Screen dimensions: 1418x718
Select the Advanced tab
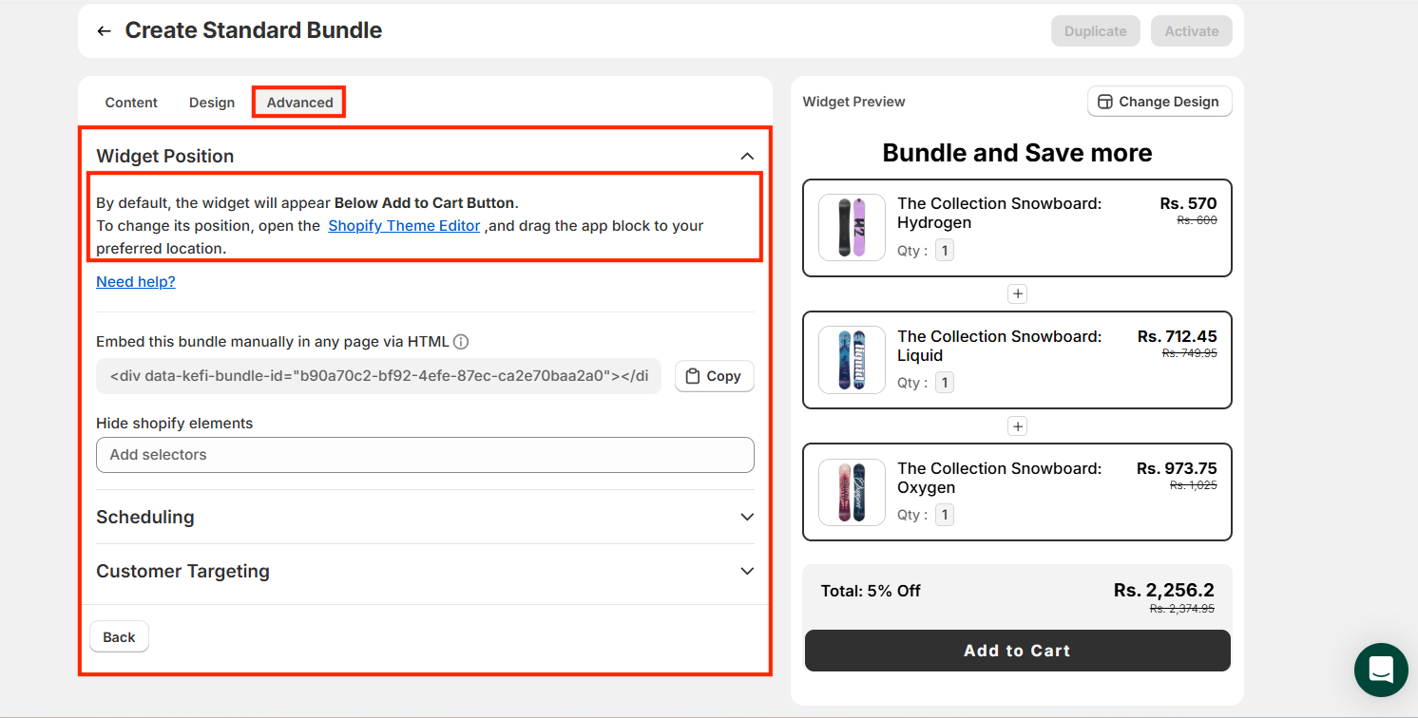coord(299,103)
